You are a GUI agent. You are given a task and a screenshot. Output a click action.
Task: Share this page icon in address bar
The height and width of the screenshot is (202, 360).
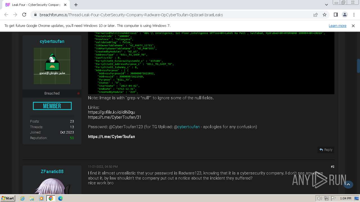(x=316, y=15)
